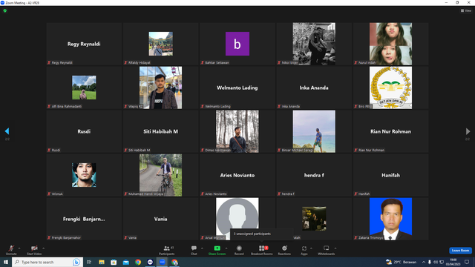Click the name 'Siti Habibah M' in tile
Viewport: 475px width, 267px height.
tap(160, 131)
